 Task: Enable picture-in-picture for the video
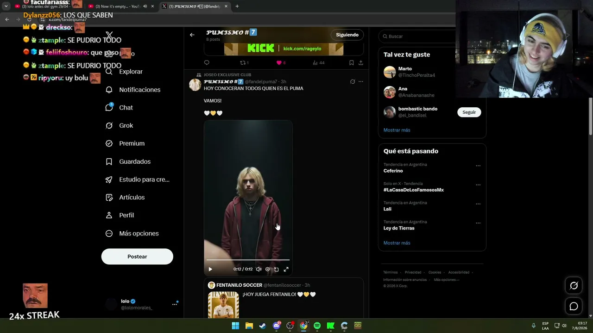pyautogui.click(x=277, y=269)
